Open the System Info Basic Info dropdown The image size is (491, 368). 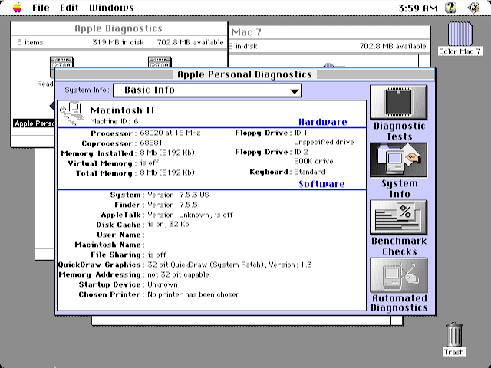207,90
